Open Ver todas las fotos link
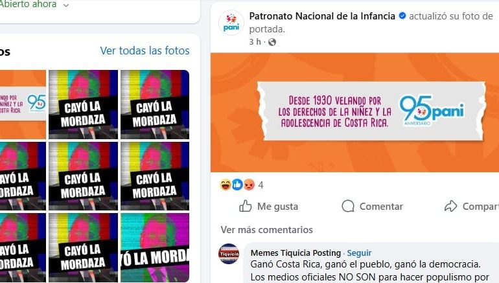This screenshot has height=283, width=499. coord(145,51)
